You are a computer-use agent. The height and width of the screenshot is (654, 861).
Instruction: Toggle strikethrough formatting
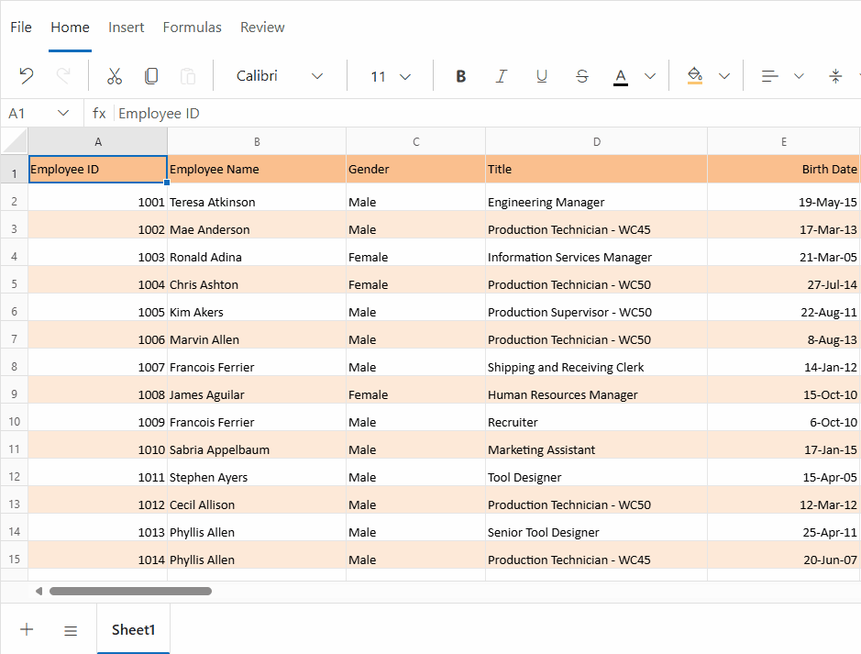pyautogui.click(x=582, y=76)
